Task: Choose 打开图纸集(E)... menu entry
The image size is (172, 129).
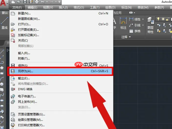Action: click(61, 30)
